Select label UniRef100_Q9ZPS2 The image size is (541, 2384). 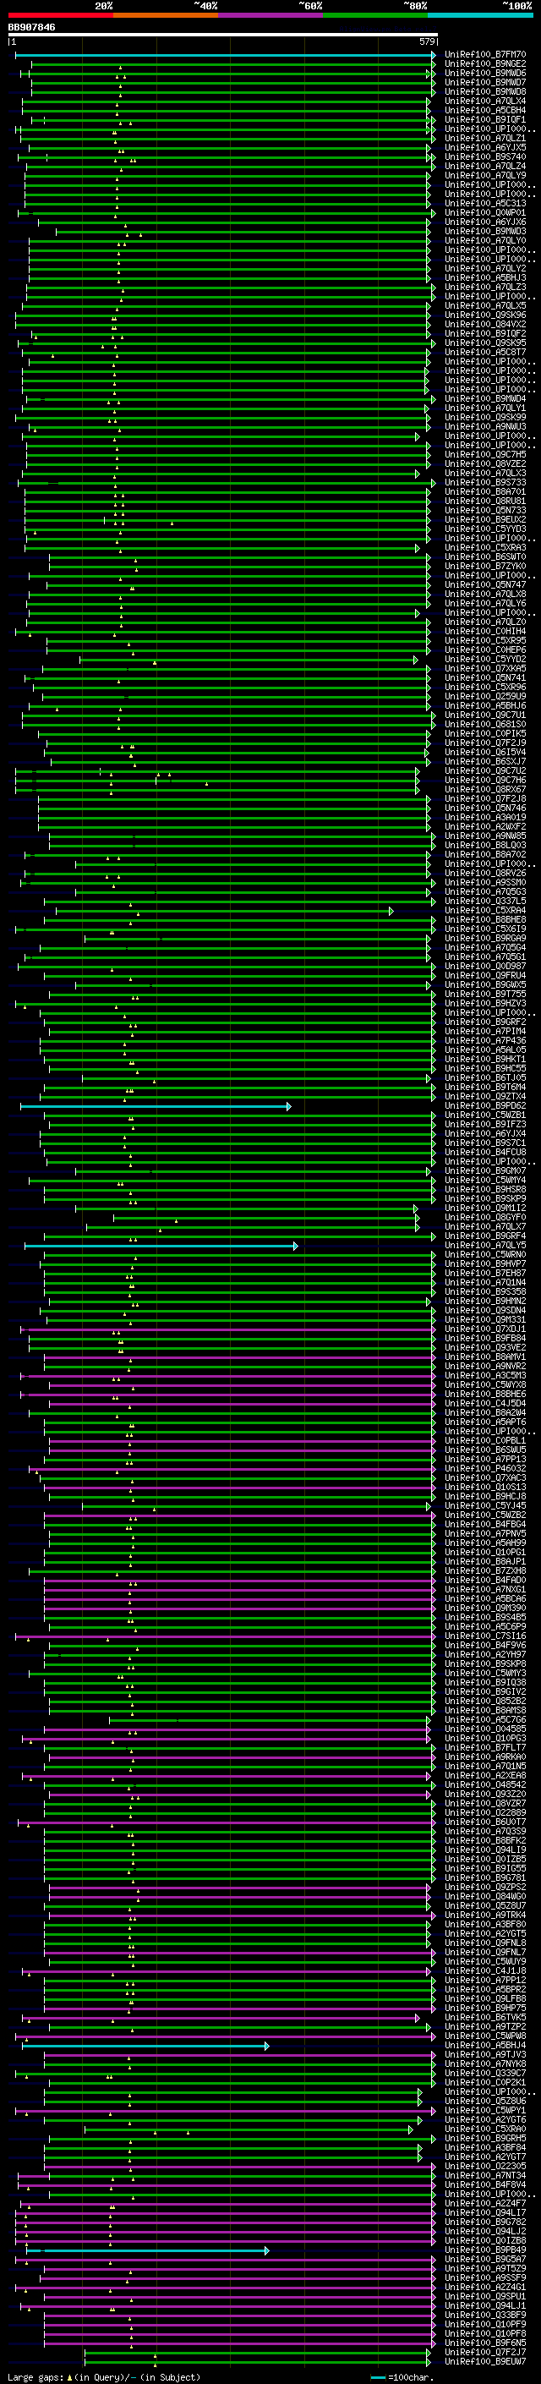coord(485,1887)
